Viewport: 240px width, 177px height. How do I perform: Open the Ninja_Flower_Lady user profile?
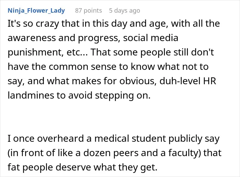pos(36,11)
